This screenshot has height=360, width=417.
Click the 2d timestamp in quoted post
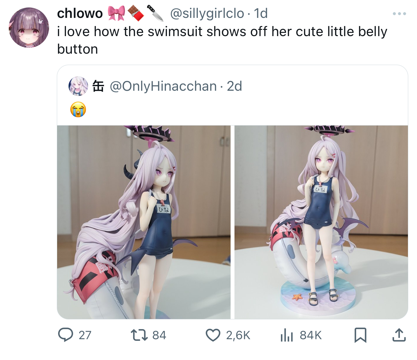(x=234, y=86)
